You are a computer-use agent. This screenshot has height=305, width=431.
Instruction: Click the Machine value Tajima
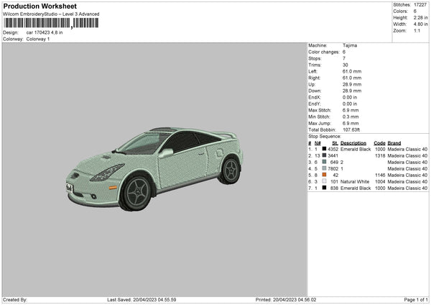pyautogui.click(x=349, y=45)
